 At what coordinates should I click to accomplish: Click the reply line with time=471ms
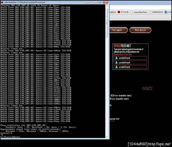[36, 96]
